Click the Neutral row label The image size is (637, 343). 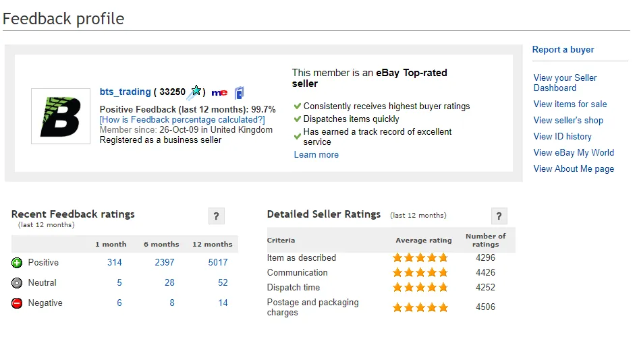[43, 283]
